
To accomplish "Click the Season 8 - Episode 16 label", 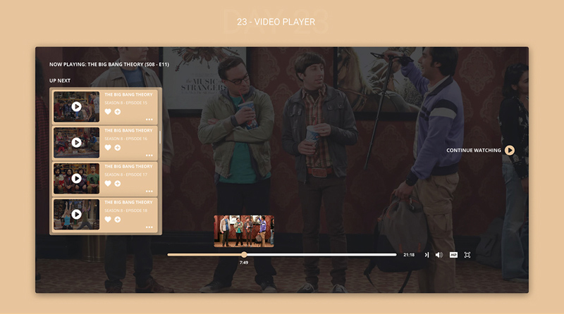I will tap(126, 139).
